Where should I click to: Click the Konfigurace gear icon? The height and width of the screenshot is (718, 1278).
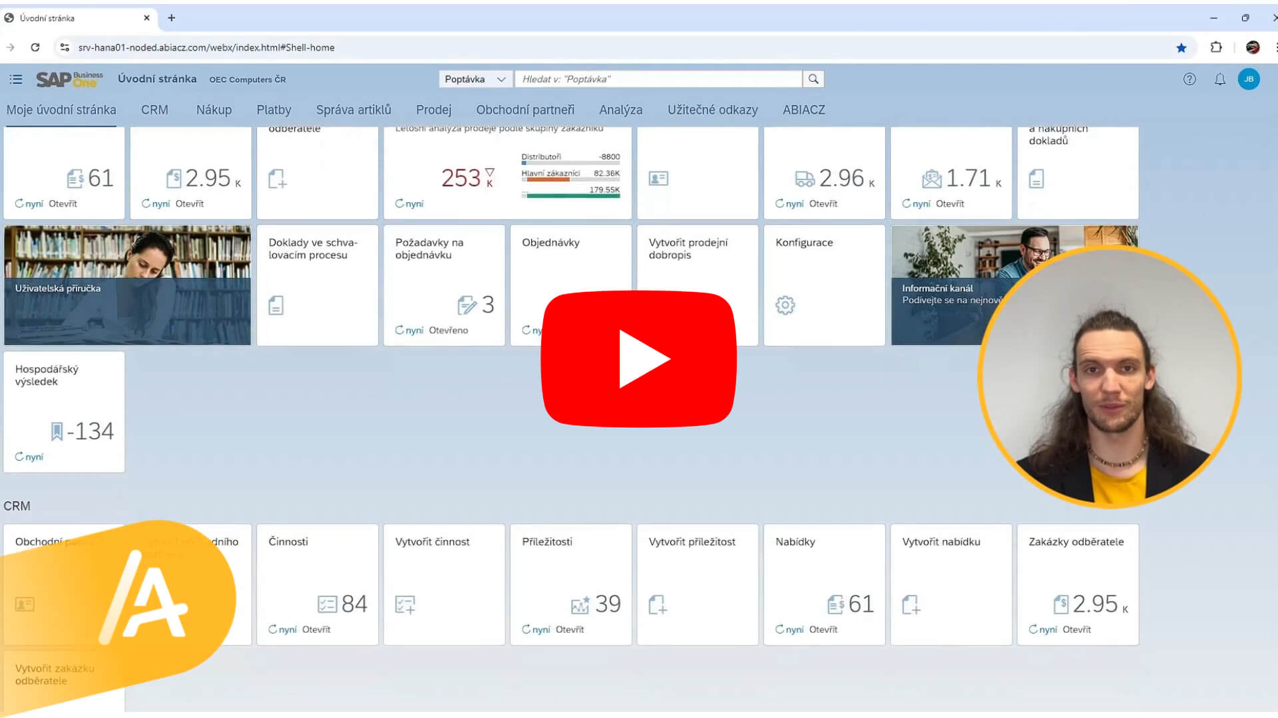(x=785, y=305)
